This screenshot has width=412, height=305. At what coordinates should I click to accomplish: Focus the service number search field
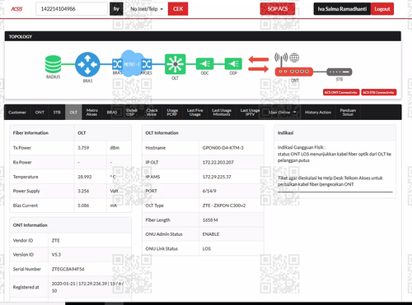point(72,9)
